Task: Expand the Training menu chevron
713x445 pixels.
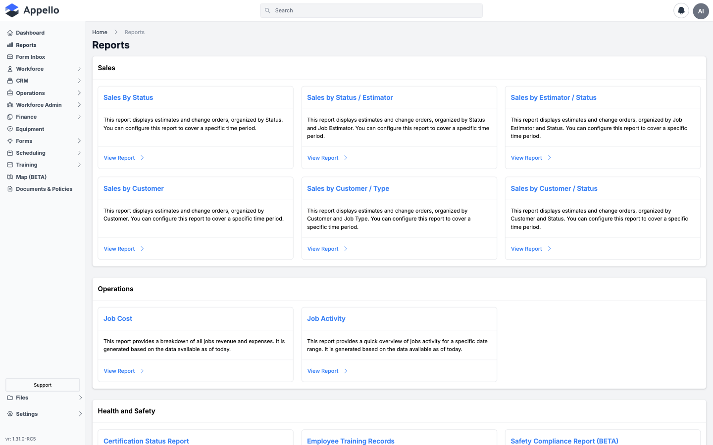Action: 79,165
